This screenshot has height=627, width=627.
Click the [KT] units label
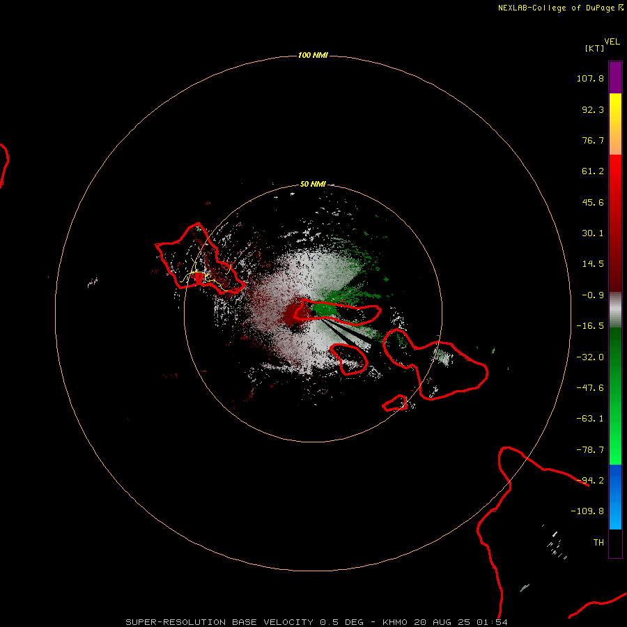pyautogui.click(x=595, y=48)
